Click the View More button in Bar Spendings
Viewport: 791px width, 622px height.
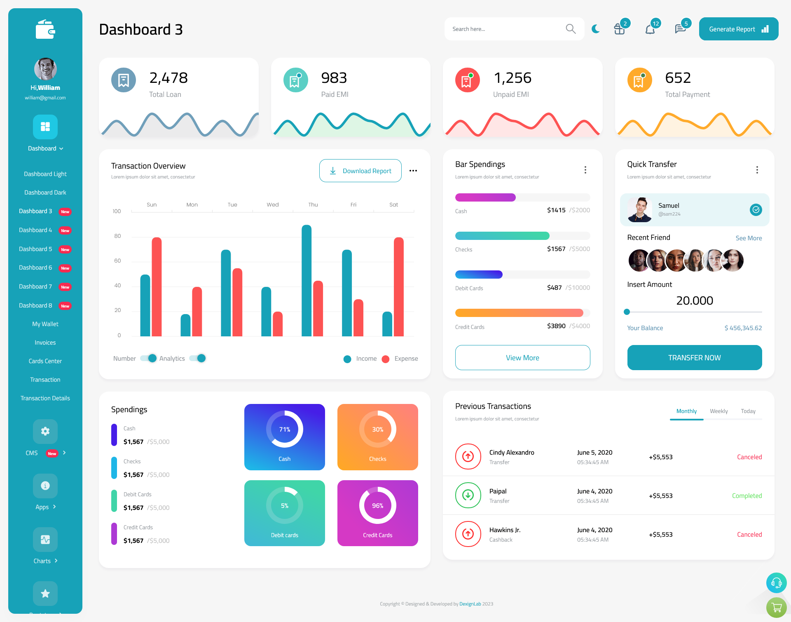[522, 357]
